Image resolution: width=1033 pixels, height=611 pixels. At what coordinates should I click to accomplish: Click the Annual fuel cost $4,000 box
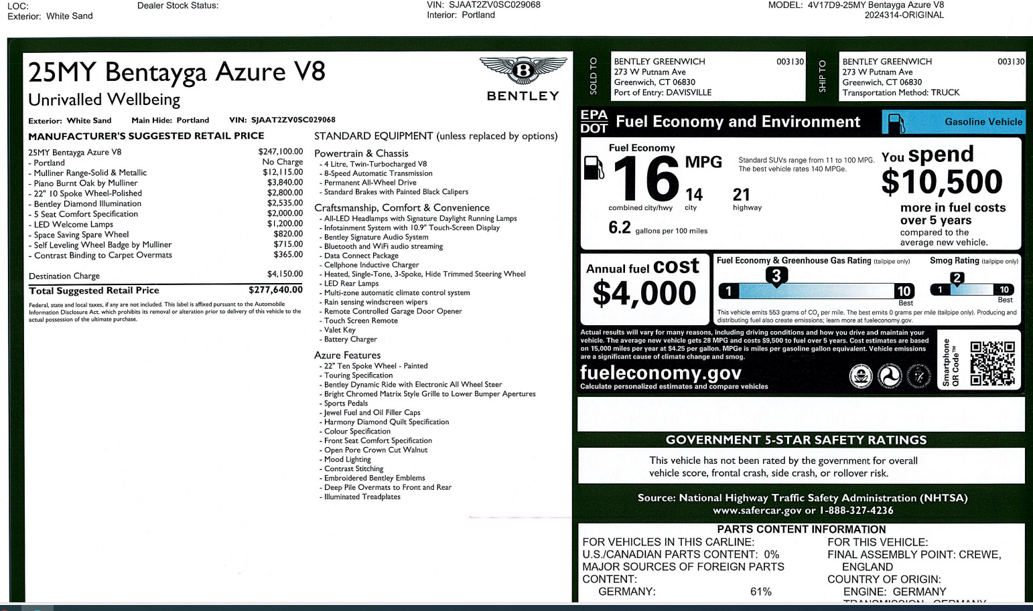[644, 286]
